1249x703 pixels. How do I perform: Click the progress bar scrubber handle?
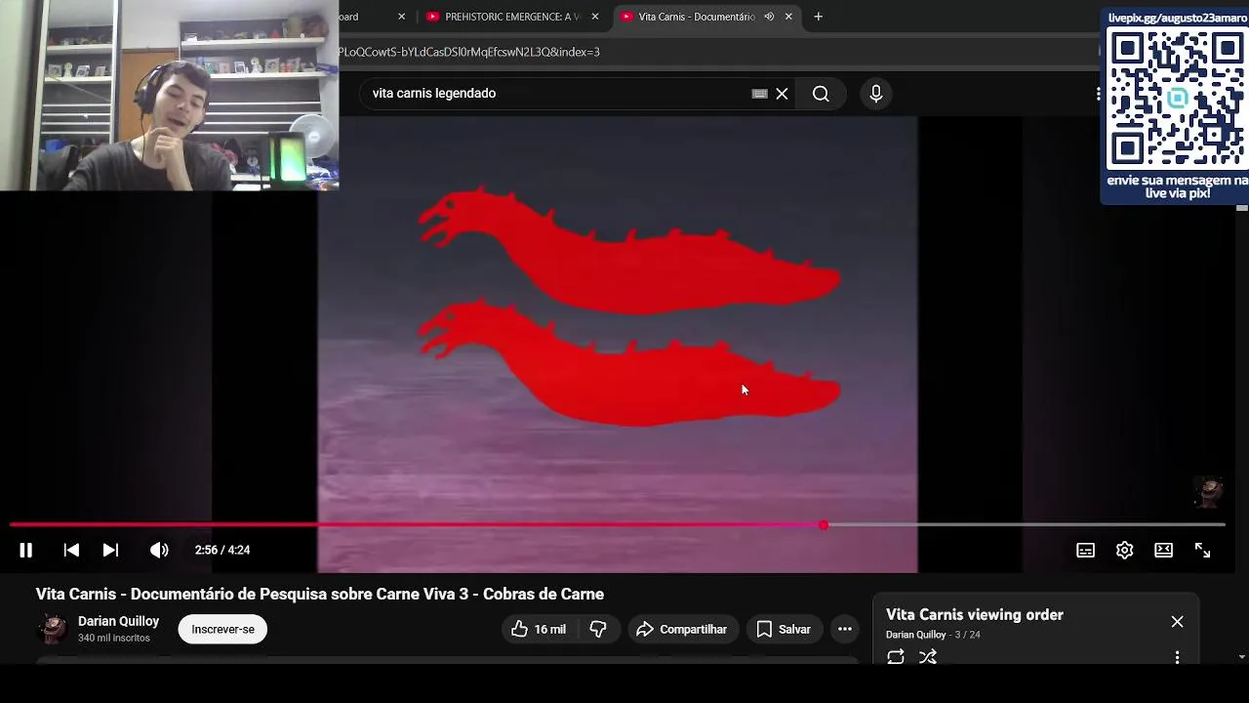[x=824, y=525]
